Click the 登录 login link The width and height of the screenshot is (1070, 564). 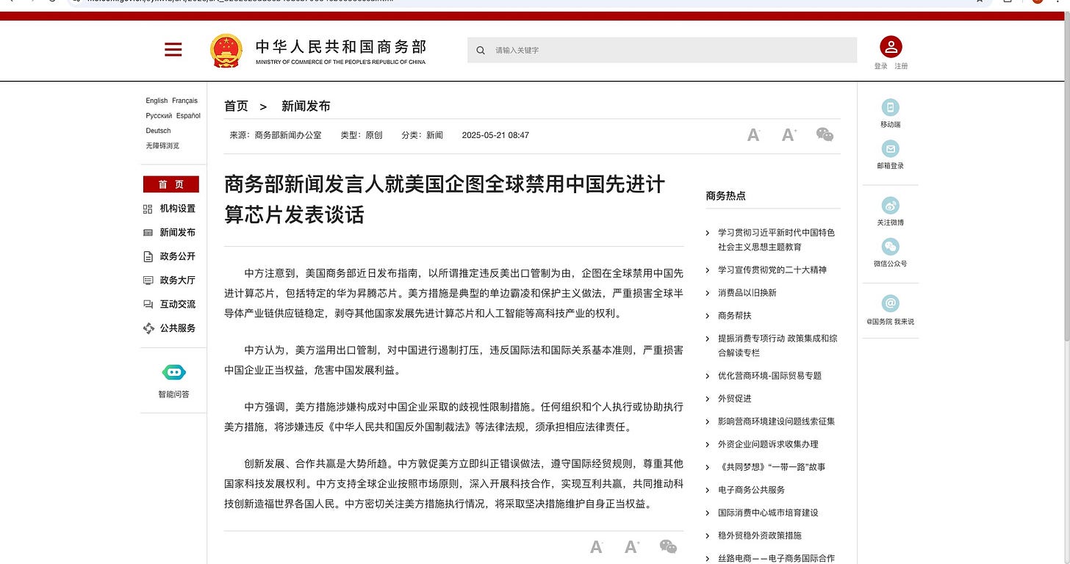[x=881, y=66]
